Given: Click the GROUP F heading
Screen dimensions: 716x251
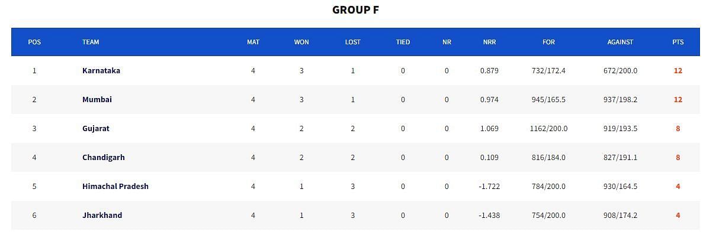Looking at the screenshot, I should click(x=355, y=9).
